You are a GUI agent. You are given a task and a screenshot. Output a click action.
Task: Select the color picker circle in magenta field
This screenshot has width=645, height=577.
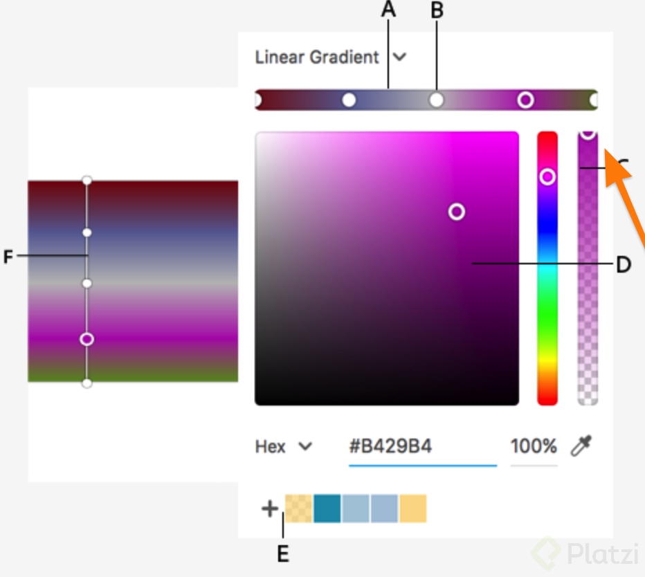tap(457, 212)
